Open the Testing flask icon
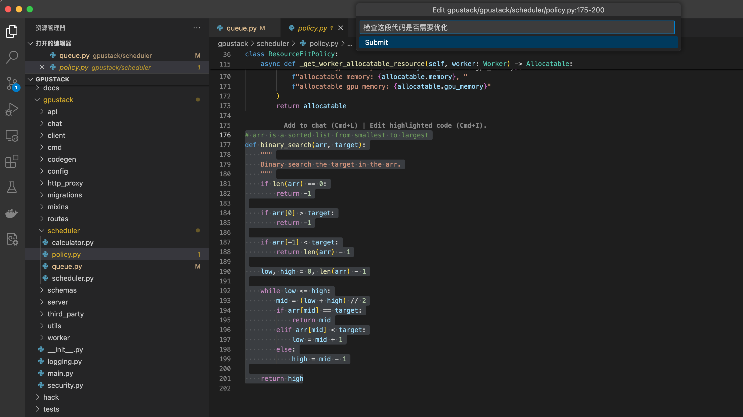This screenshot has height=417, width=743. pyautogui.click(x=12, y=187)
